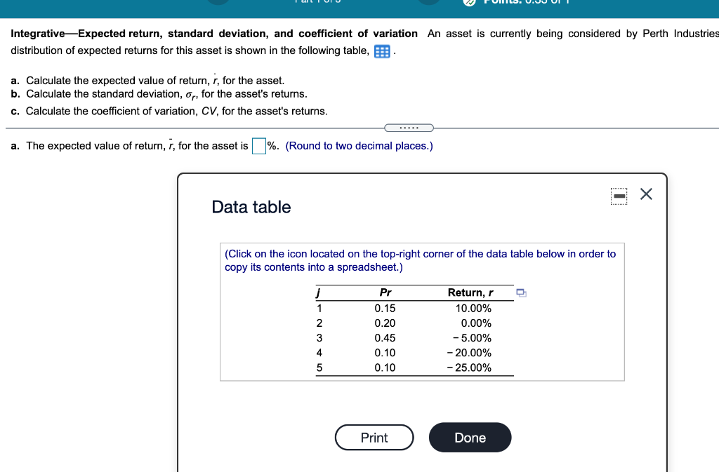719x472 pixels.
Task: Click the Done button
Action: coord(470,437)
